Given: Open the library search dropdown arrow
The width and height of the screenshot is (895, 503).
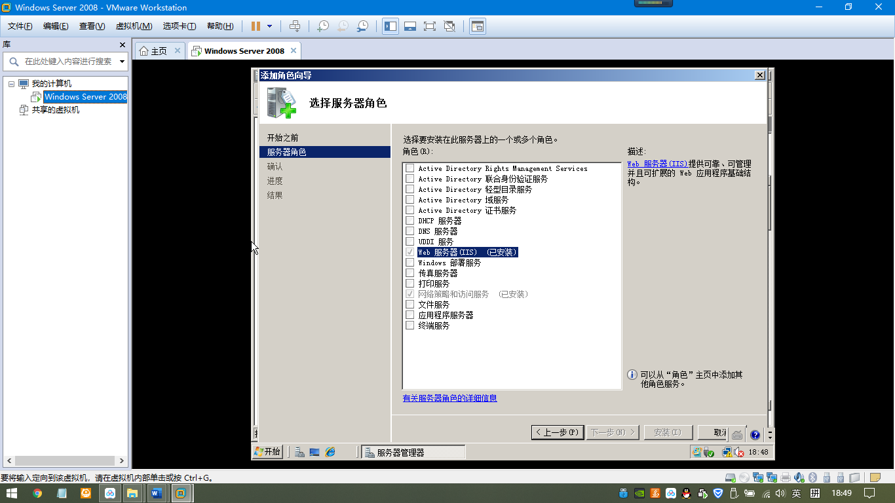Looking at the screenshot, I should 122,62.
